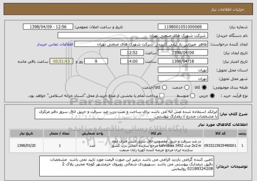Click the توضیحات خریدار text box
The height and width of the screenshot is (181, 257).
click(x=127, y=166)
